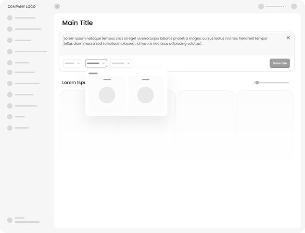Click the last sidebar navigation item icon

coord(10,128)
